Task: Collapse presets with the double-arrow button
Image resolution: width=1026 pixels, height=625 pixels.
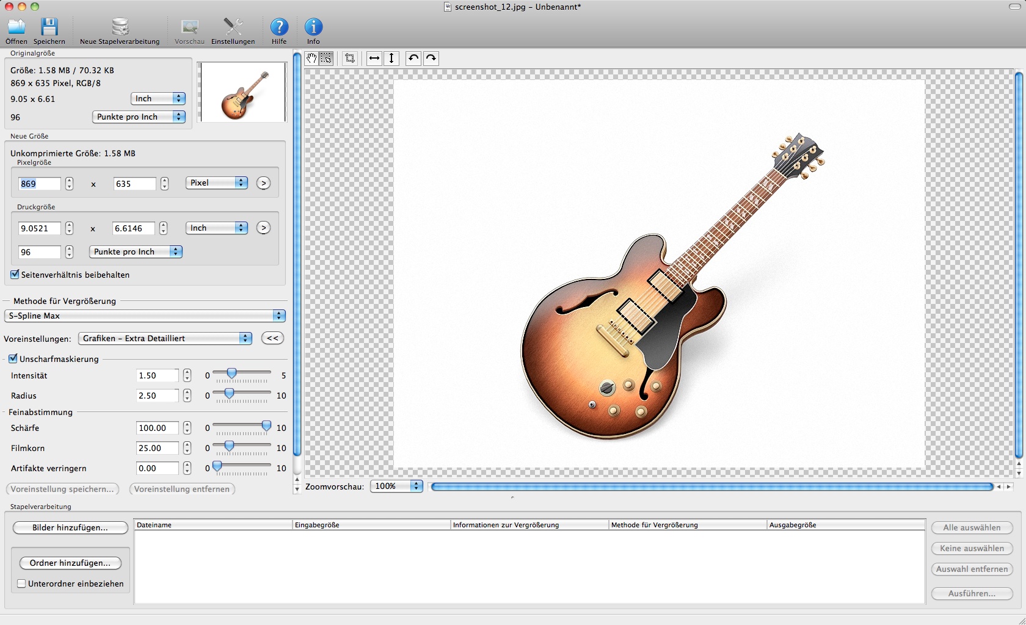Action: click(x=272, y=338)
